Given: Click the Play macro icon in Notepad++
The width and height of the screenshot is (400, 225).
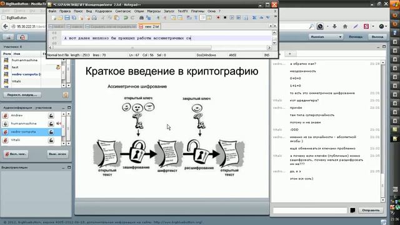Looking at the screenshot, I should 232,17.
